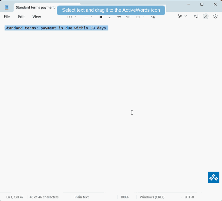Open the Edit menu
This screenshot has height=201, width=222.
21,17
